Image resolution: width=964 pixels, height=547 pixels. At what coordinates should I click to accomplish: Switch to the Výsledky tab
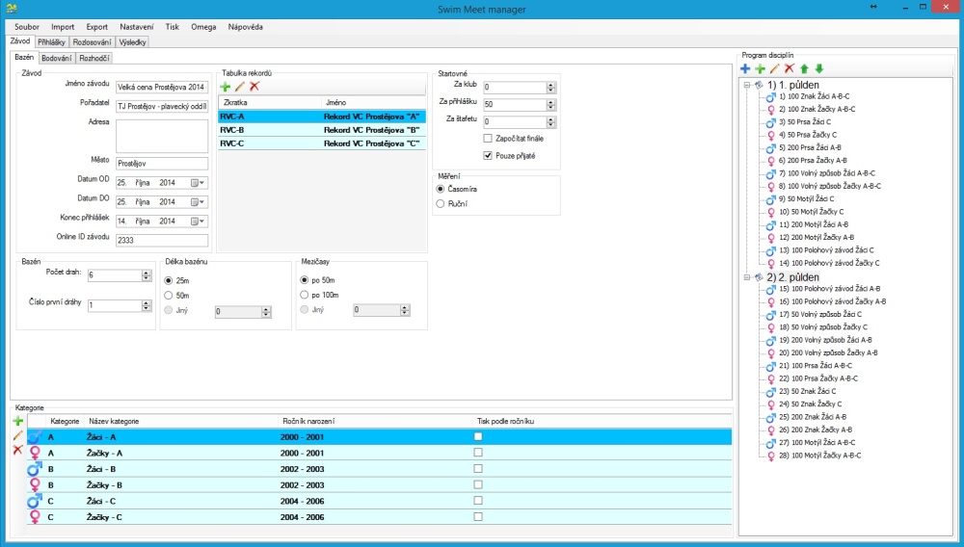[133, 42]
